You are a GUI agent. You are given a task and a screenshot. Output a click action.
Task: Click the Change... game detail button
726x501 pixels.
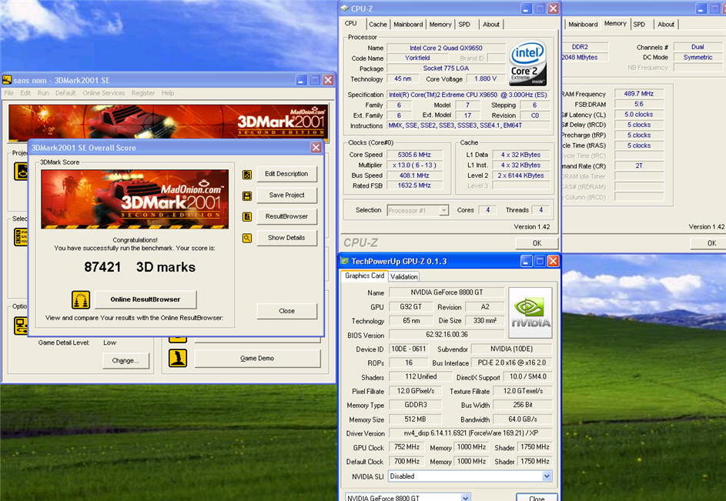[125, 361]
